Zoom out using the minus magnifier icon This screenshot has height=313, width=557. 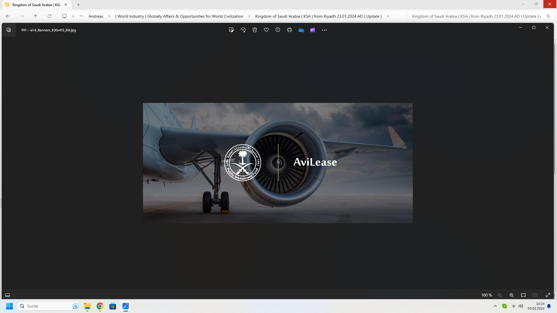pyautogui.click(x=500, y=295)
